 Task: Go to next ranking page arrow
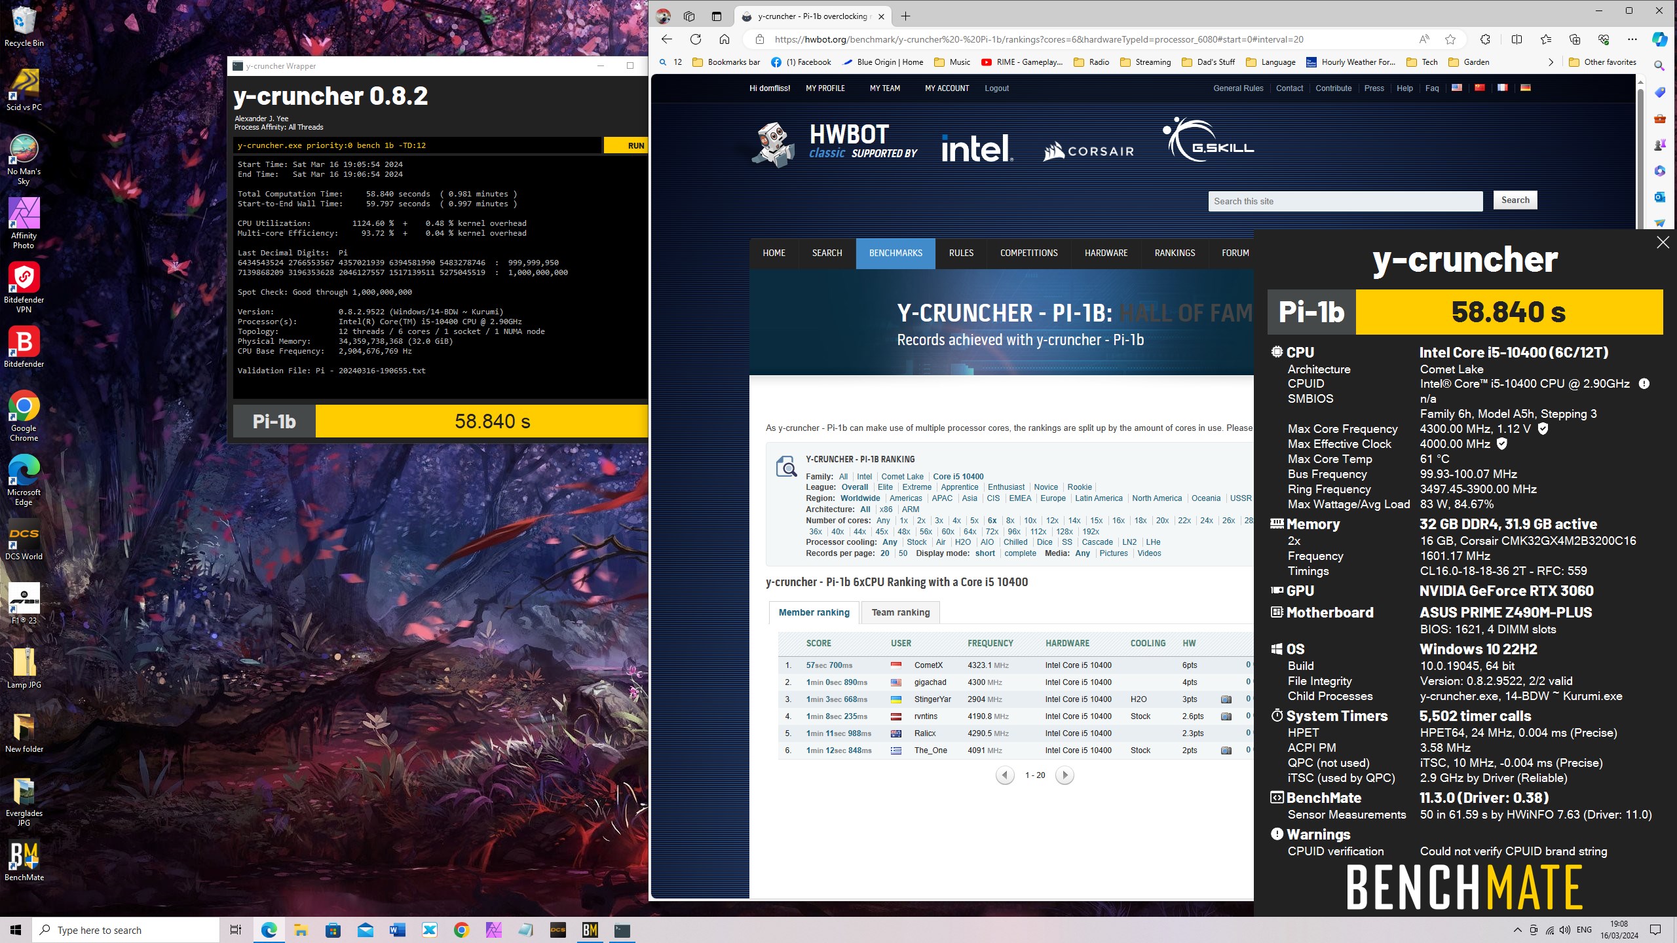point(1065,775)
